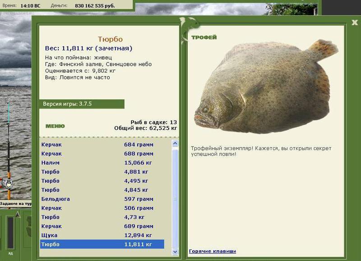Image resolution: width=361 pixels, height=261 pixels.
Task: Select the Налим 15,066 кг entry
Action: [102, 163]
